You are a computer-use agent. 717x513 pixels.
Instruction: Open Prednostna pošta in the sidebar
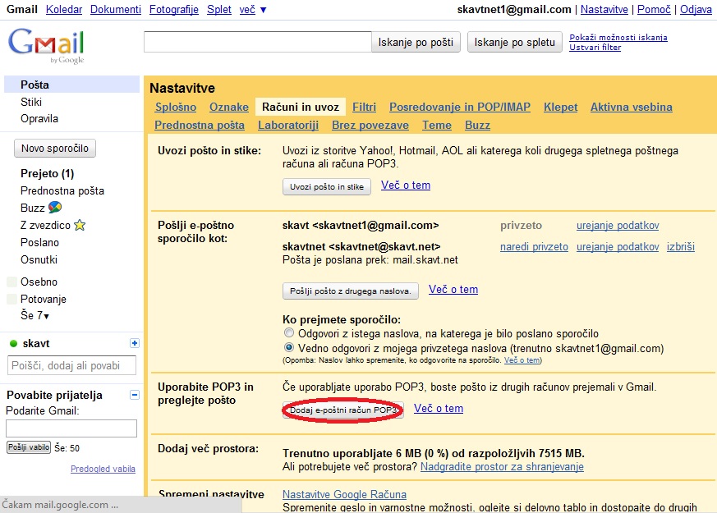(62, 190)
